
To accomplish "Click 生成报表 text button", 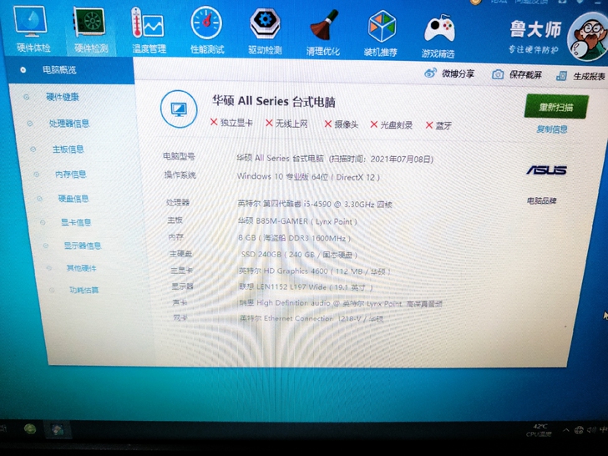I will [589, 76].
